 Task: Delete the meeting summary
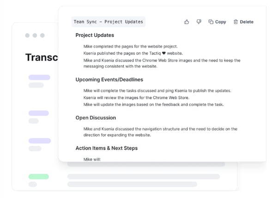click(x=243, y=22)
